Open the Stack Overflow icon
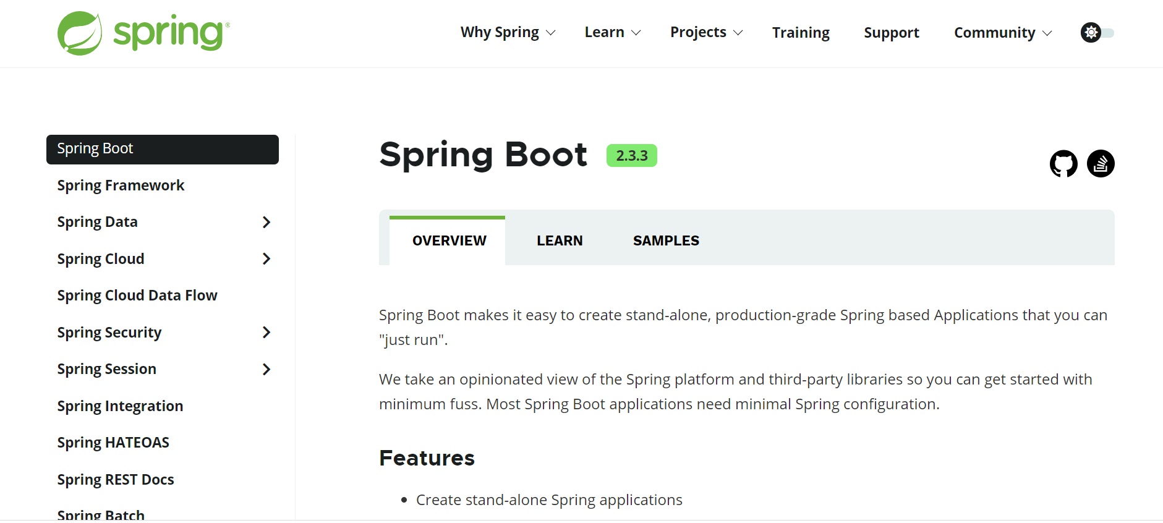This screenshot has width=1163, height=523. point(1101,164)
